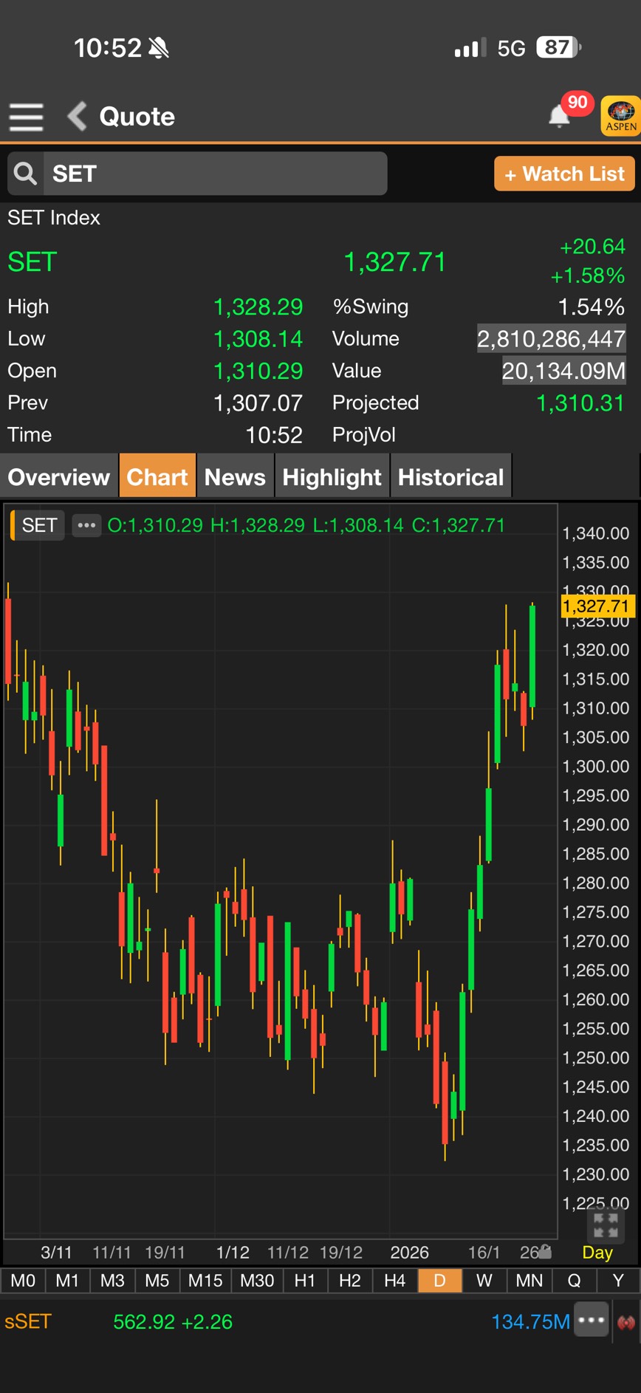Open notifications bell with 90 badge
This screenshot has width=641, height=1393.
tap(560, 115)
